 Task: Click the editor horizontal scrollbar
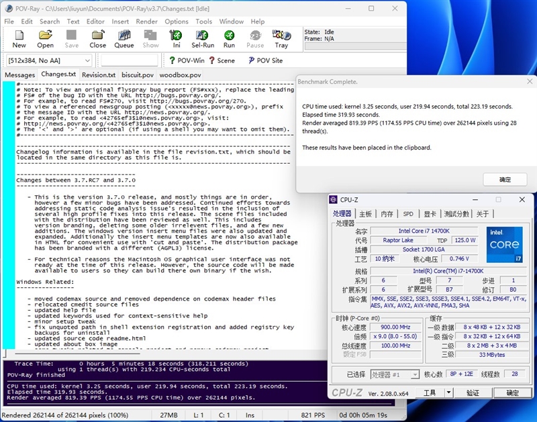(x=77, y=353)
